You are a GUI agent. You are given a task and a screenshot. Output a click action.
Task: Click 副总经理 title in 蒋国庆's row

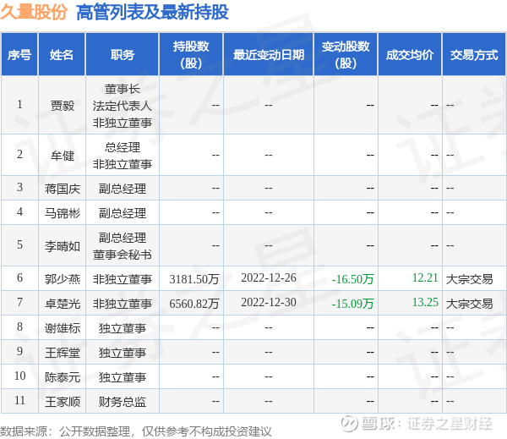pyautogui.click(x=123, y=189)
